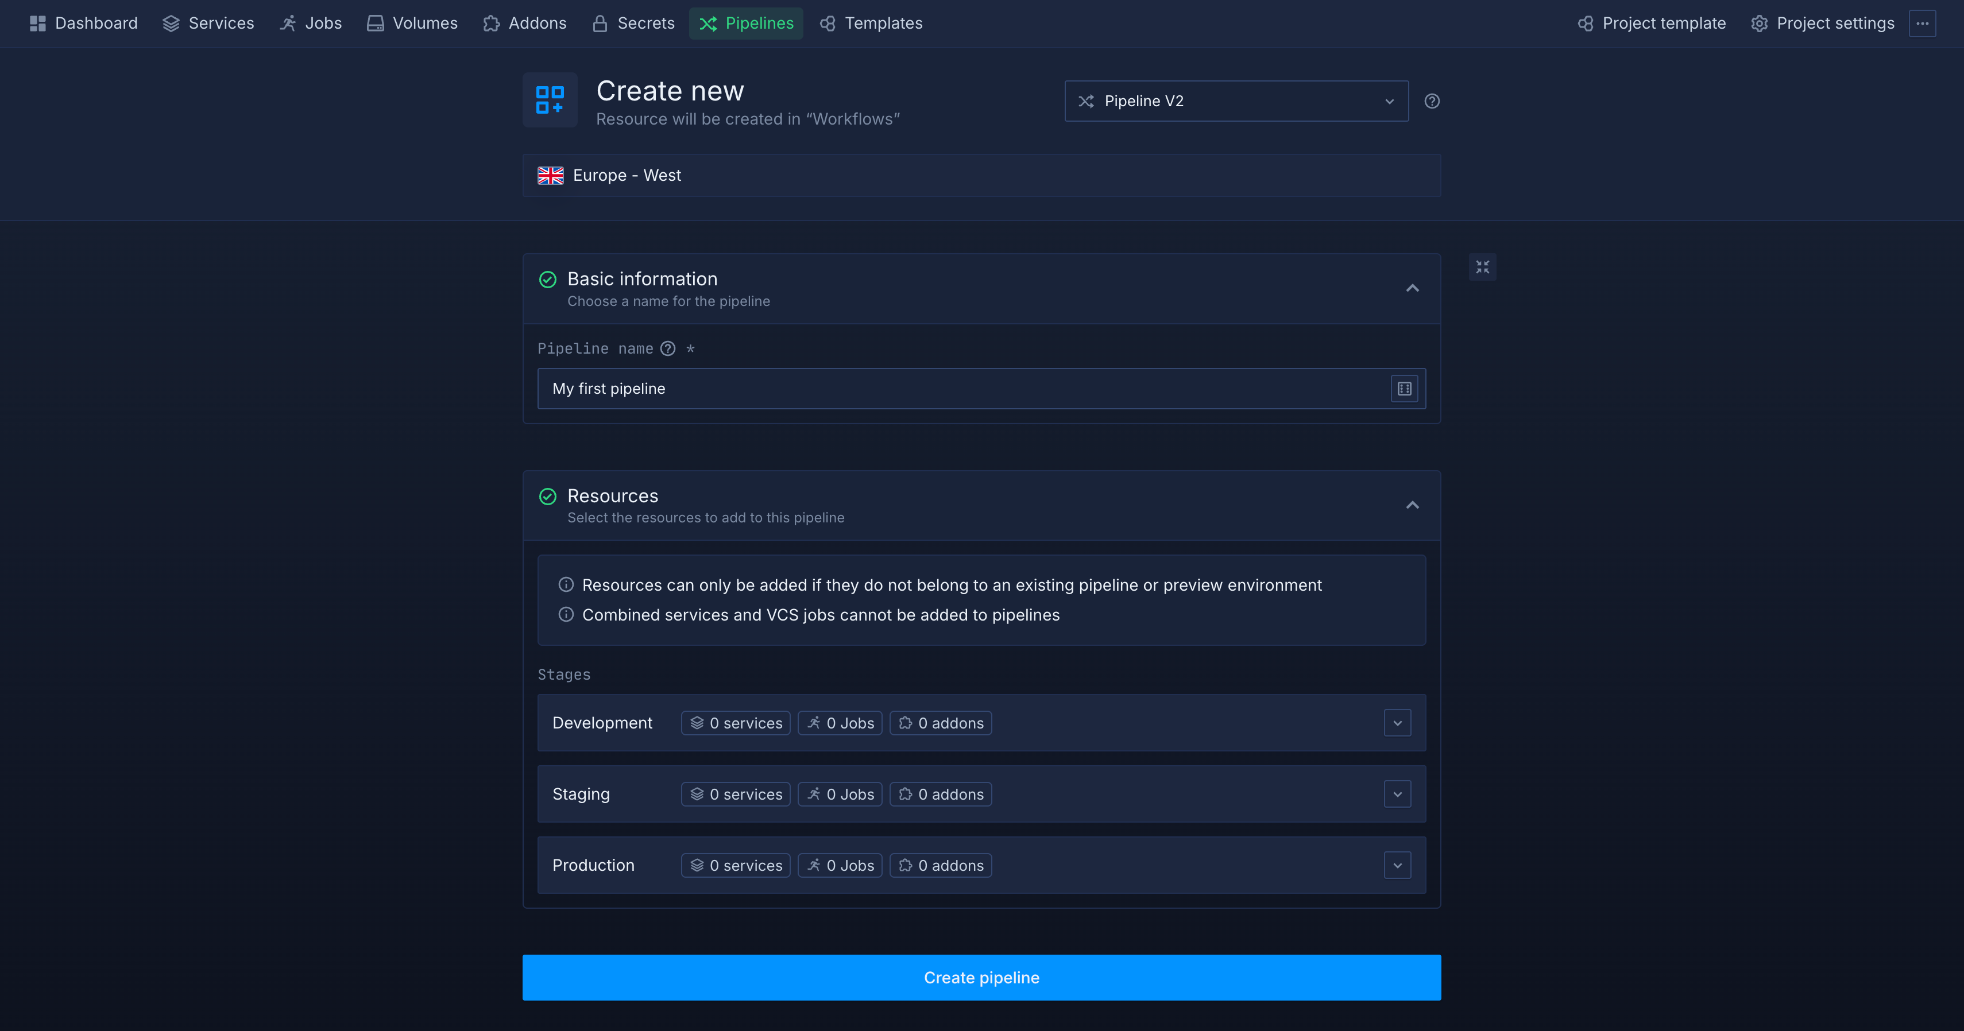Click the Resources green check icon

547,497
